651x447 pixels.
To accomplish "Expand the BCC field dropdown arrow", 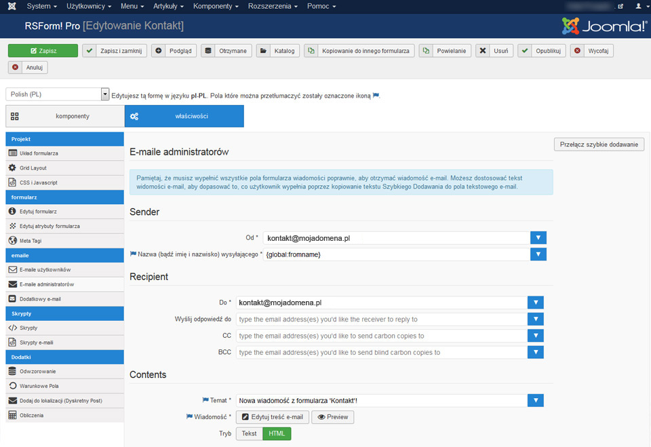I will [536, 352].
